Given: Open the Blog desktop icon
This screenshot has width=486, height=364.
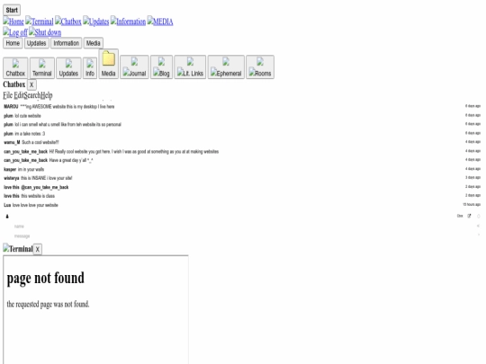Looking at the screenshot, I should tap(161, 67).
